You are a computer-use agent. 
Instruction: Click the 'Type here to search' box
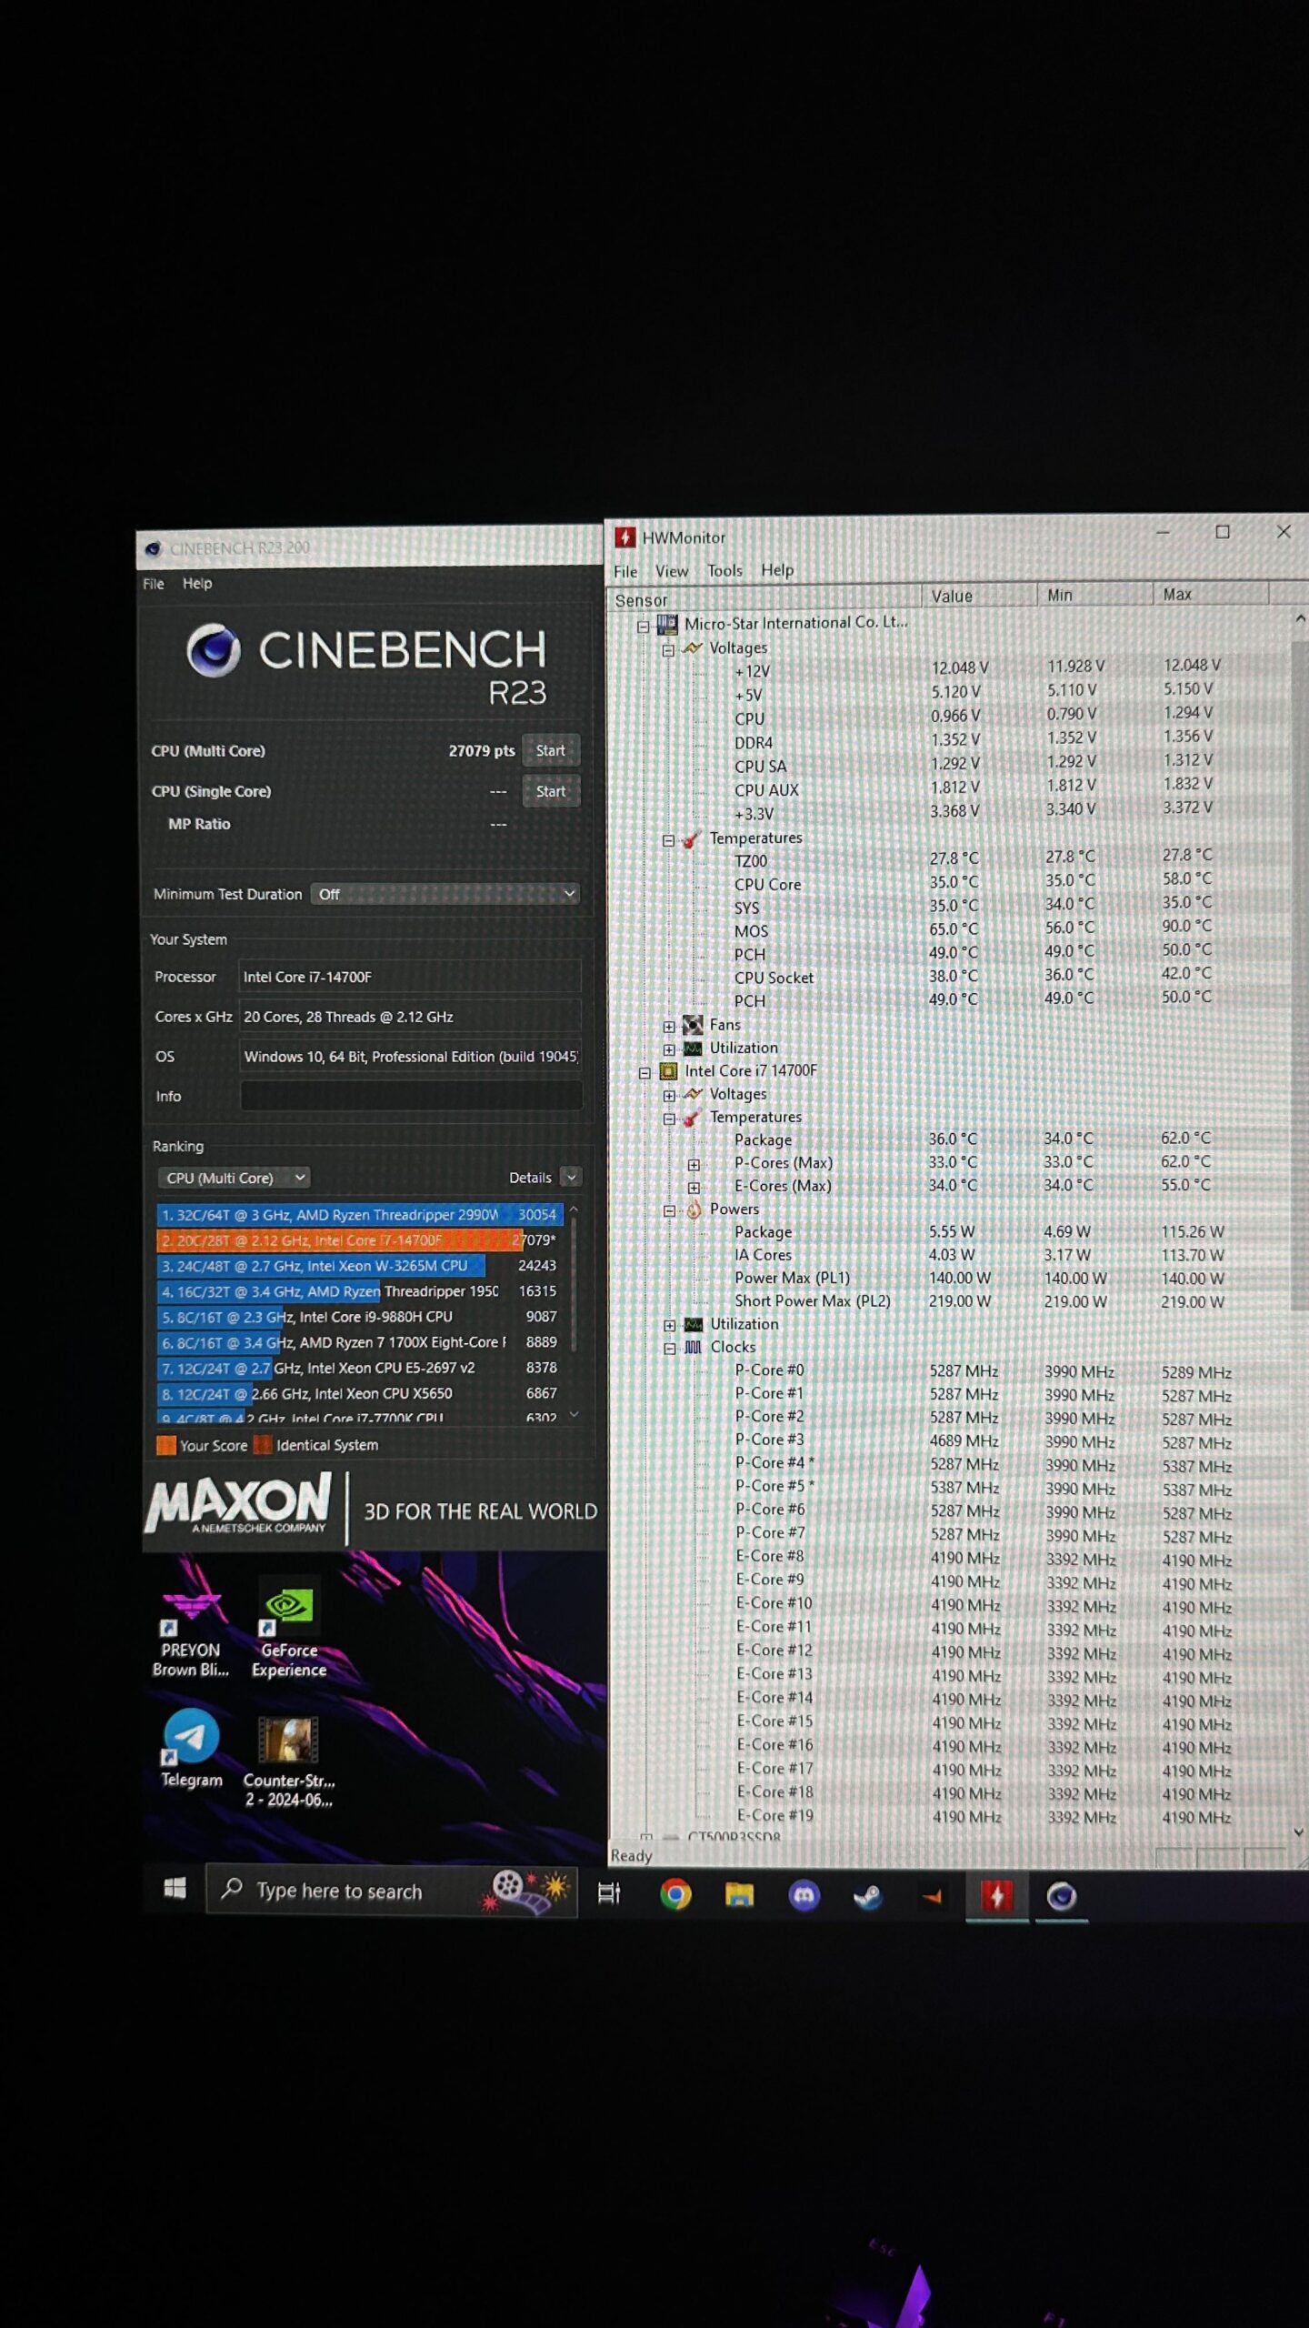click(x=392, y=1891)
